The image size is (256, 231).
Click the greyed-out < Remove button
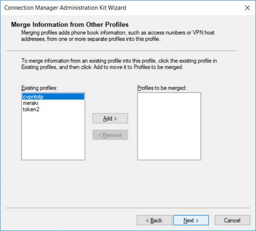tap(110, 135)
